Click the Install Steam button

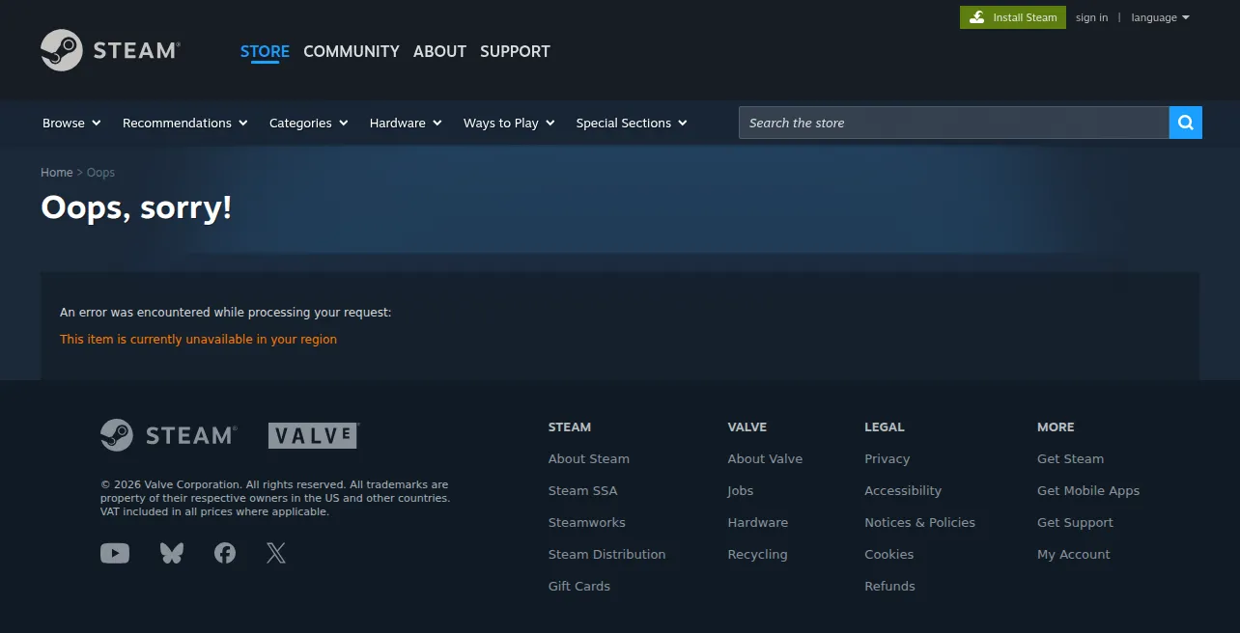1013,17
